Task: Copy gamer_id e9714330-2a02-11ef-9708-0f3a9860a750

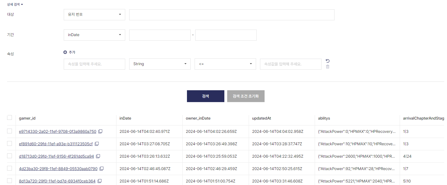Action: pyautogui.click(x=100, y=131)
